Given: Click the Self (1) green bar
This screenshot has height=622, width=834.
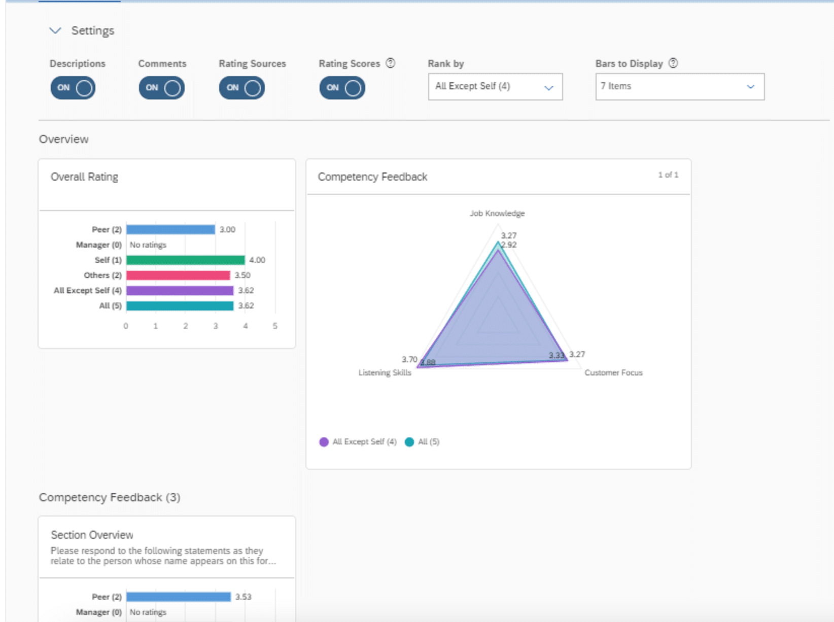Looking at the screenshot, I should pyautogui.click(x=185, y=259).
